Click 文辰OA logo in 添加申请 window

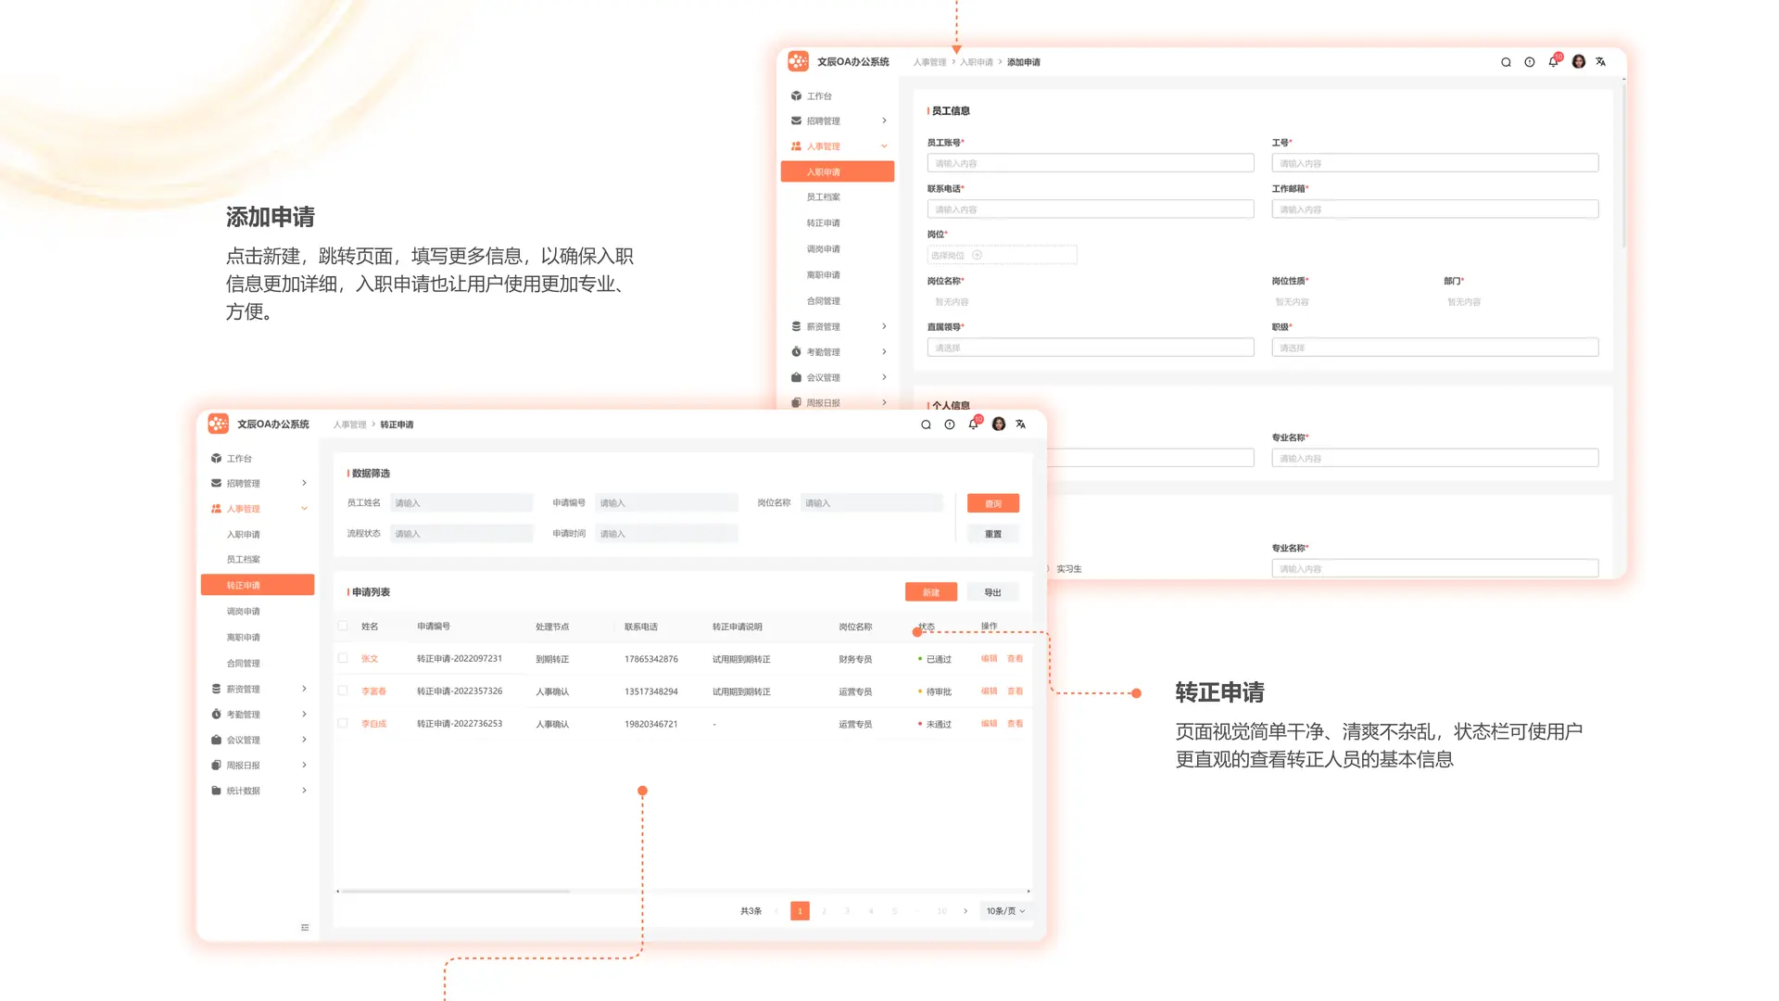[x=799, y=61]
